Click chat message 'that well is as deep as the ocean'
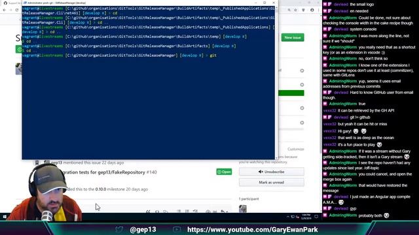Viewport: 419px width, 235px height. [x=366, y=138]
